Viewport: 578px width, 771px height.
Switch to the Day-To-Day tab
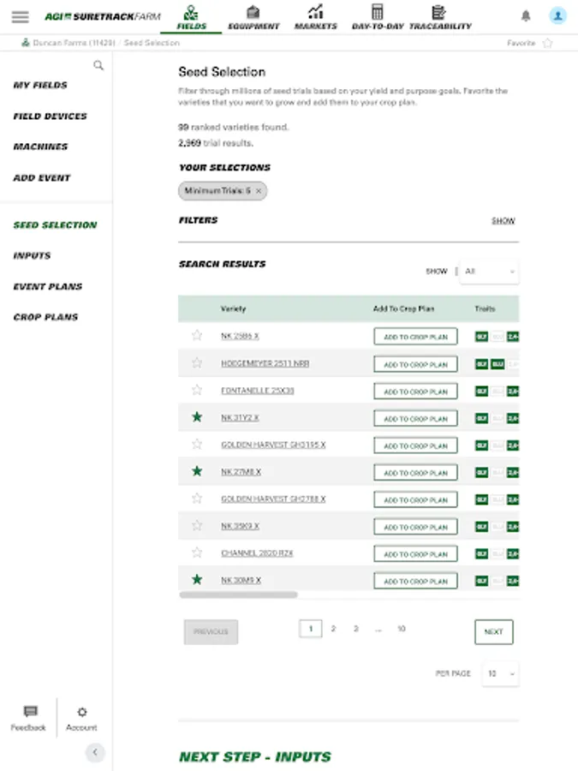(x=378, y=18)
